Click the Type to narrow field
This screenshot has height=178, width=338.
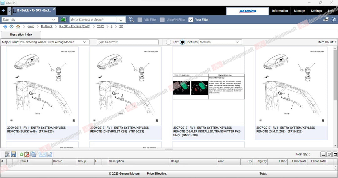coord(128,42)
